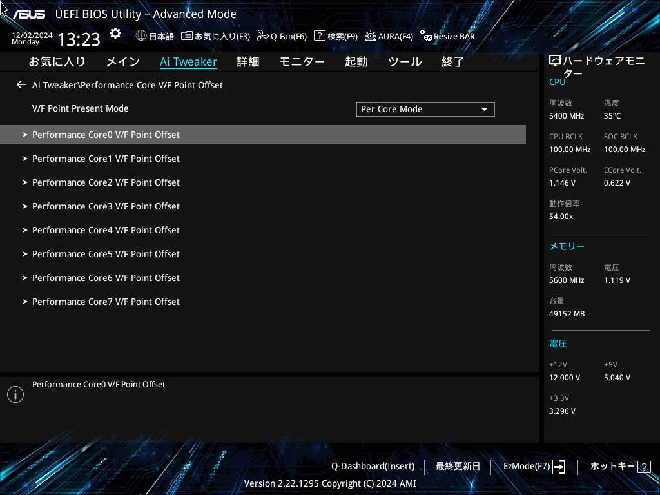Image resolution: width=660 pixels, height=495 pixels.
Task: Expand Performance Core4 V/F Point Offset
Action: tap(263, 230)
